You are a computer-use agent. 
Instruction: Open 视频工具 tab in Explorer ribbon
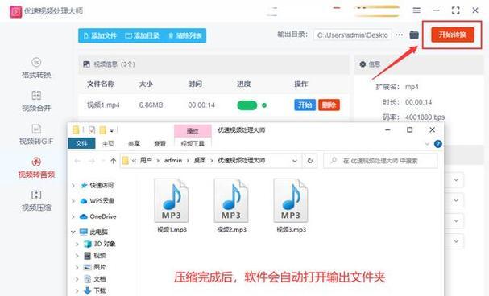coord(193,143)
